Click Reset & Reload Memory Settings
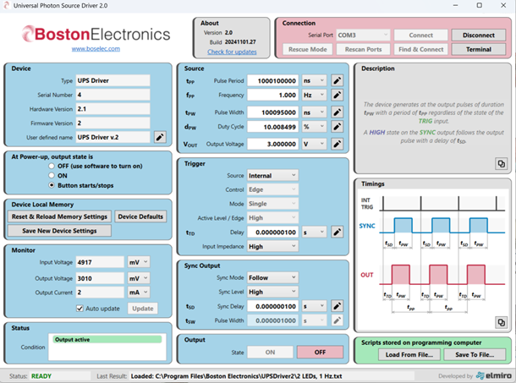Screen dimensions: 516x383 [59, 216]
